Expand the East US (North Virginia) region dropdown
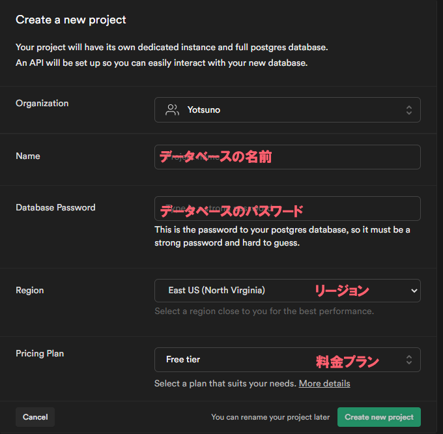Screen dimensions: 443x434 (287, 291)
